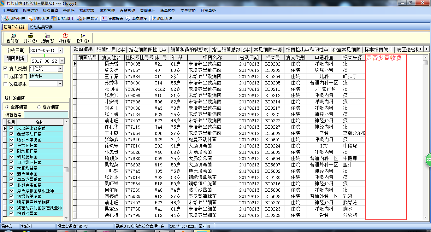The width and height of the screenshot is (431, 232).
Task: Click patient name 余孔祺
Action: coord(111,215)
